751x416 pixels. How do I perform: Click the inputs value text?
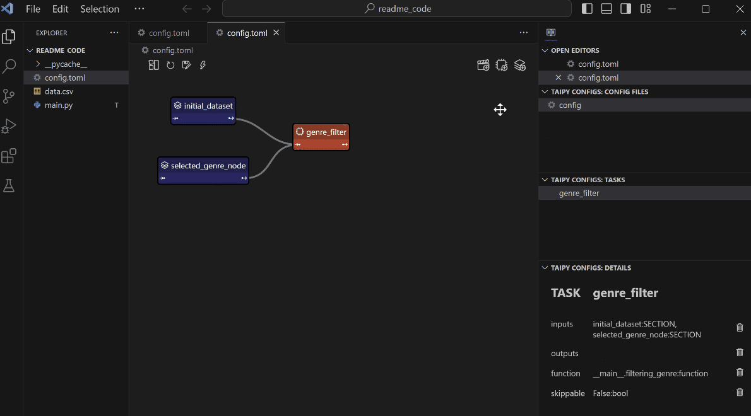pyautogui.click(x=647, y=330)
